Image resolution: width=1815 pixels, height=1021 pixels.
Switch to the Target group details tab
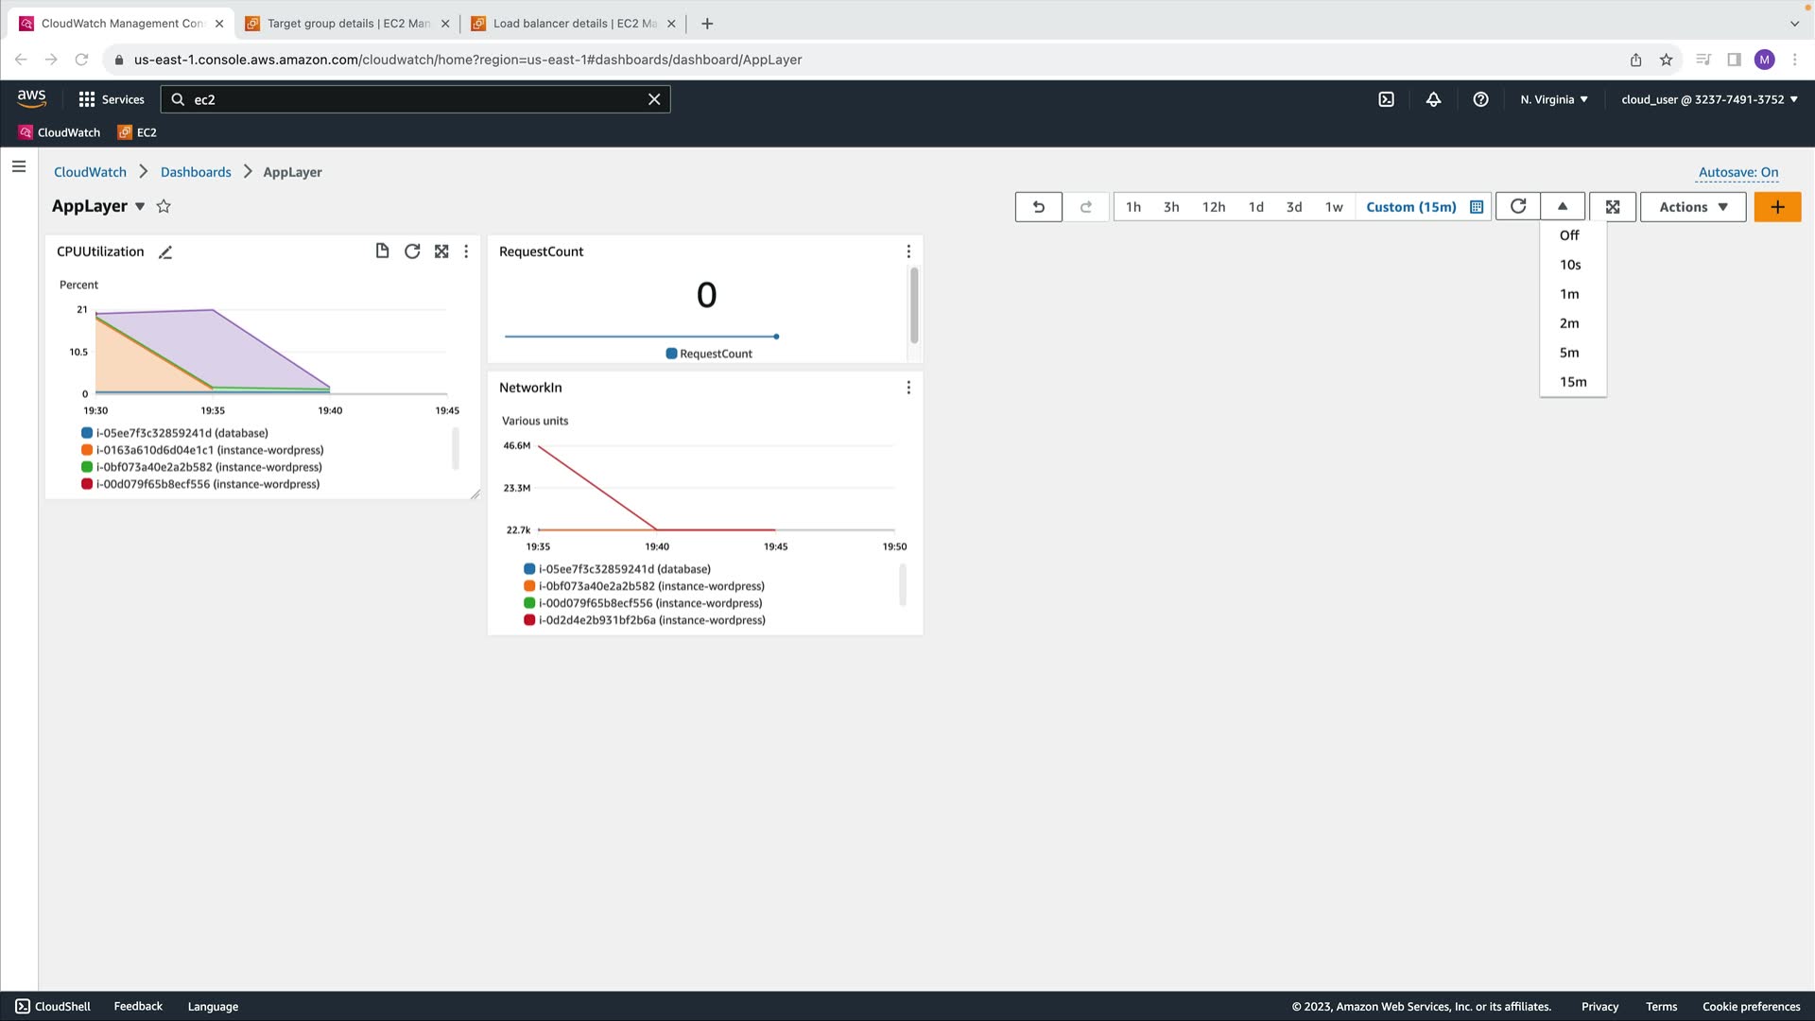click(348, 24)
